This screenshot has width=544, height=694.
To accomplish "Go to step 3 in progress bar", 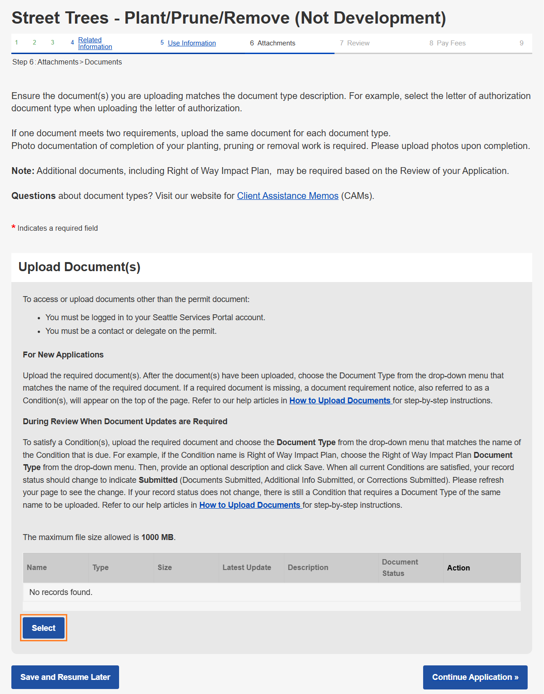I will 53,43.
